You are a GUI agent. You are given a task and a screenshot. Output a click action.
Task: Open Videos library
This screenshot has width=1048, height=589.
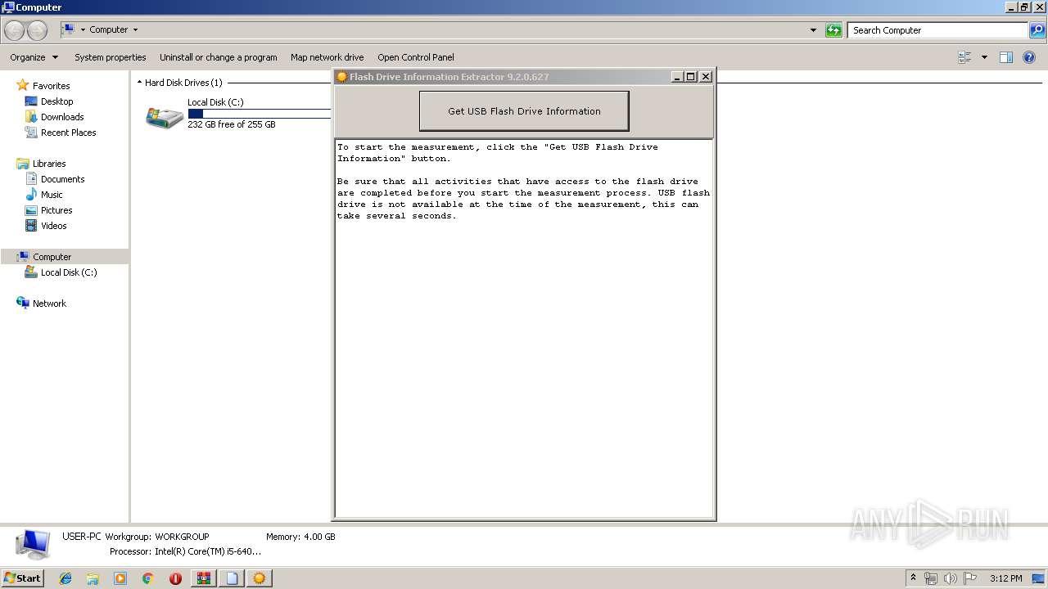pyautogui.click(x=53, y=226)
